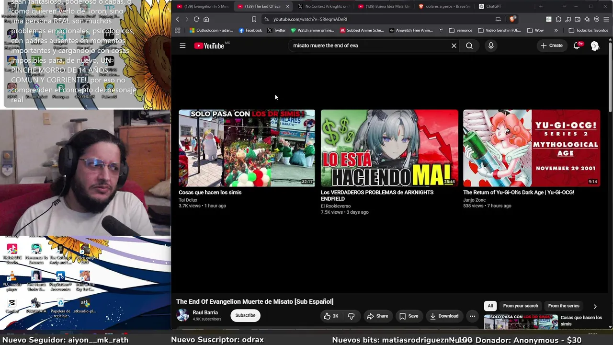Open Trails in the Sky desktop shortcut
Screen dimensions: 613x345
pyautogui.click(x=85, y=281)
